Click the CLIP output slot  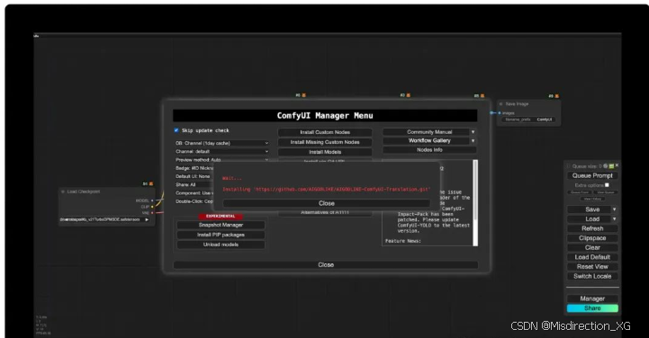[152, 207]
